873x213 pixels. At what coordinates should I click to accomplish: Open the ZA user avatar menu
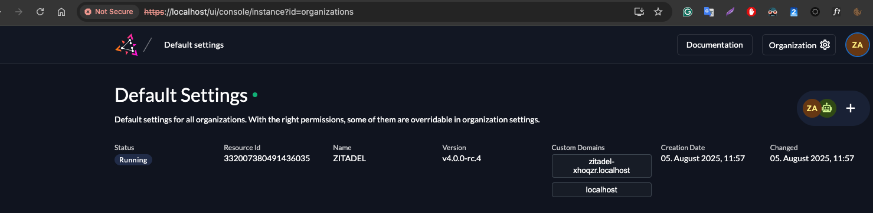(x=857, y=45)
